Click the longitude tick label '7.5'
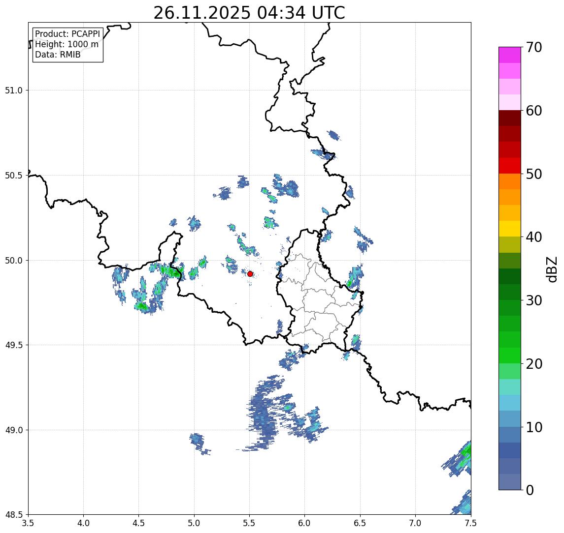Image resolution: width=564 pixels, height=533 pixels. click(x=471, y=523)
